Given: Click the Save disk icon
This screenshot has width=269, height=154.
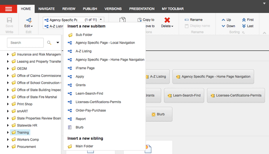Looking at the screenshot, I should (x=10, y=20).
